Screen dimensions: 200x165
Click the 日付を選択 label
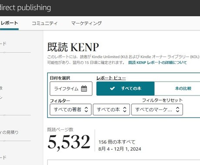60,78
